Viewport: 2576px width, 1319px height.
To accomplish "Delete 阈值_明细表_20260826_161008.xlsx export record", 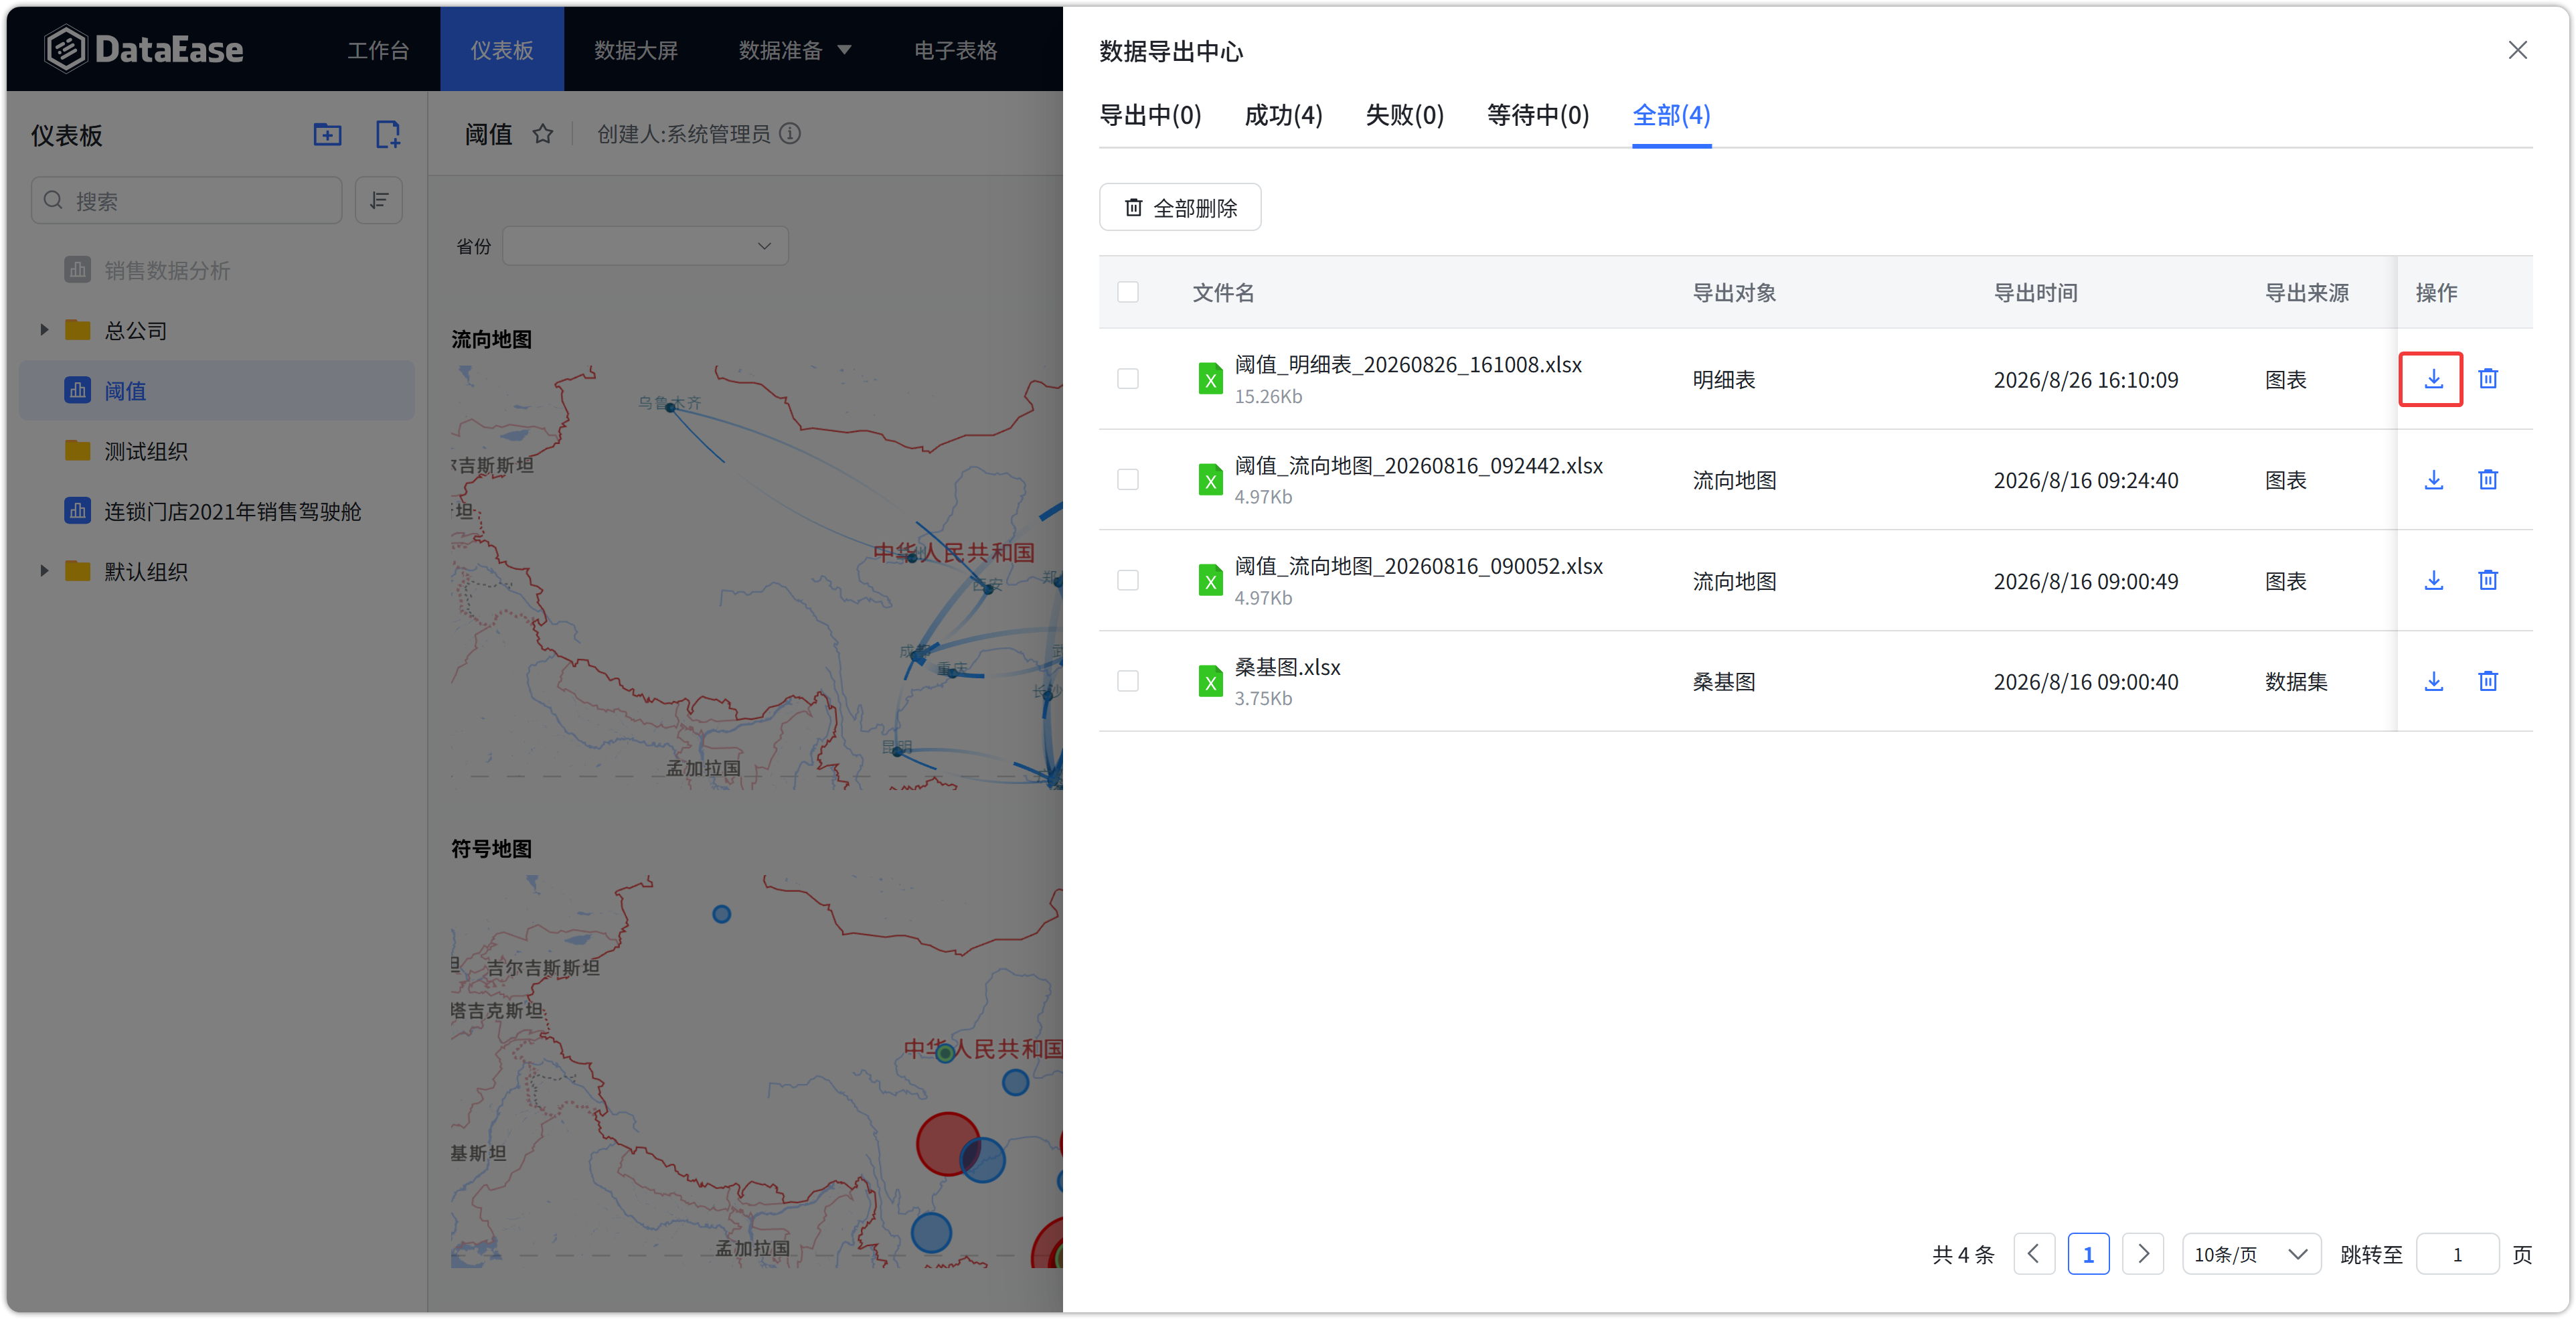I will [x=2488, y=379].
